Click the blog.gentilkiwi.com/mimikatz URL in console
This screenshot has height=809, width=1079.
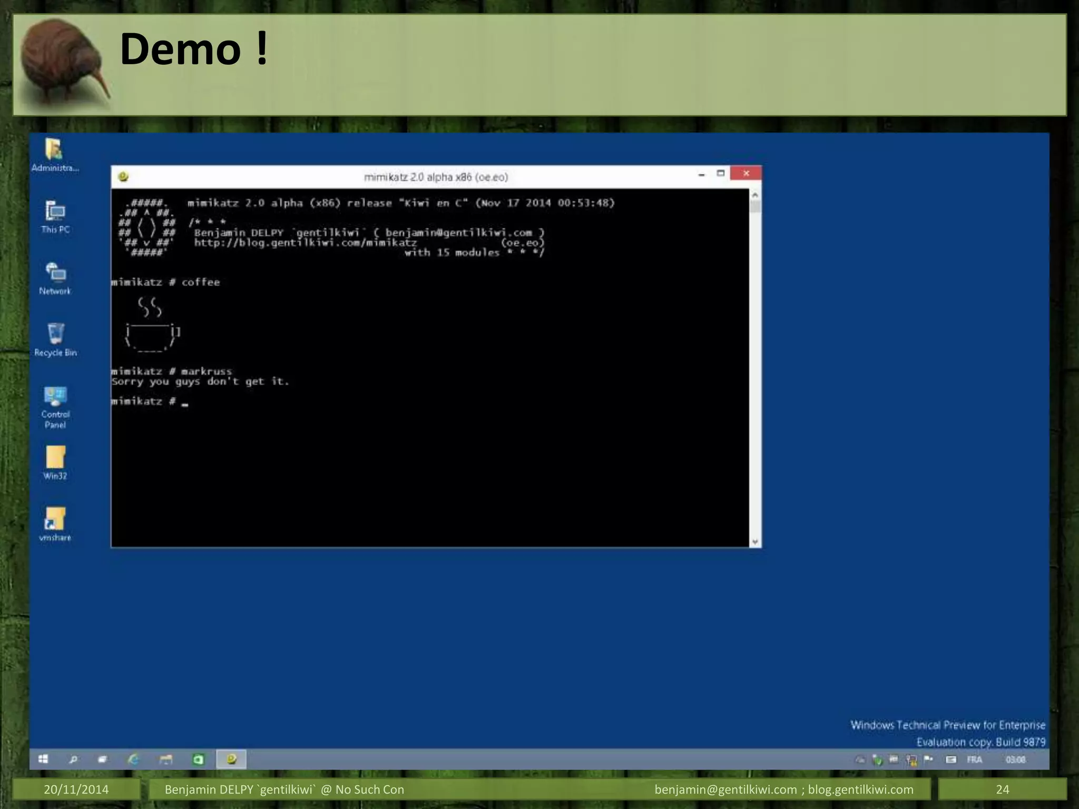(x=306, y=243)
